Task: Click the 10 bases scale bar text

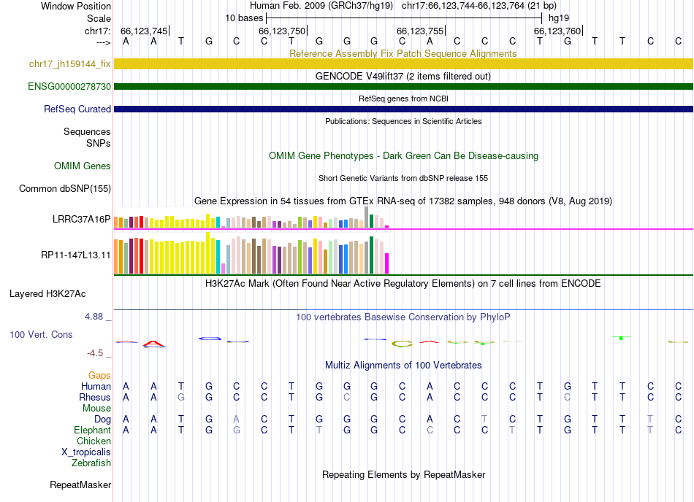Action: [244, 18]
